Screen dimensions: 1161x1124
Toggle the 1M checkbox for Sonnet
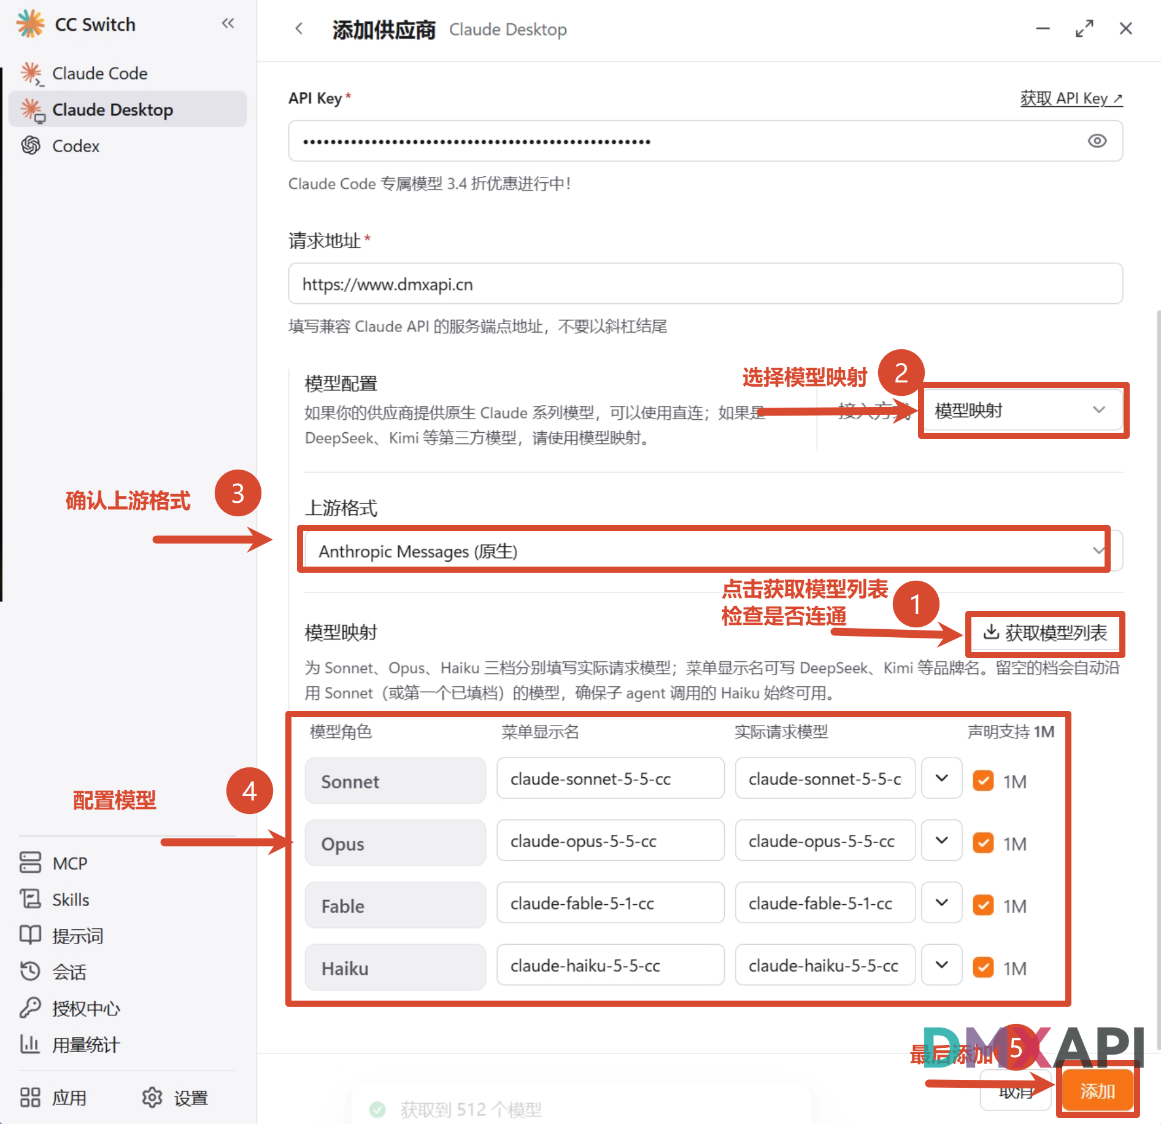(984, 781)
